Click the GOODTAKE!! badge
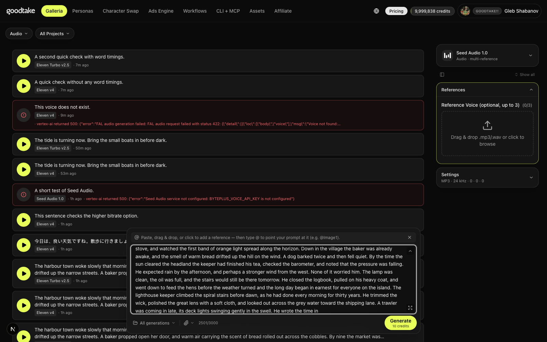Image resolution: width=547 pixels, height=342 pixels. click(487, 11)
